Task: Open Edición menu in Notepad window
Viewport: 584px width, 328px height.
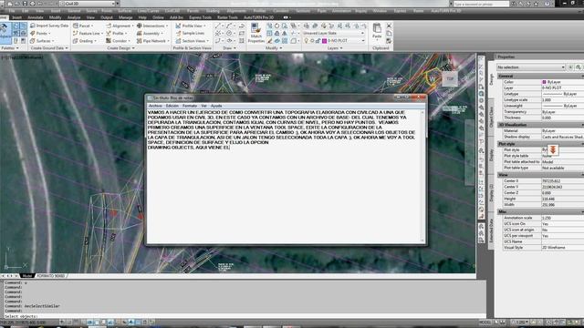Action: coord(172,106)
